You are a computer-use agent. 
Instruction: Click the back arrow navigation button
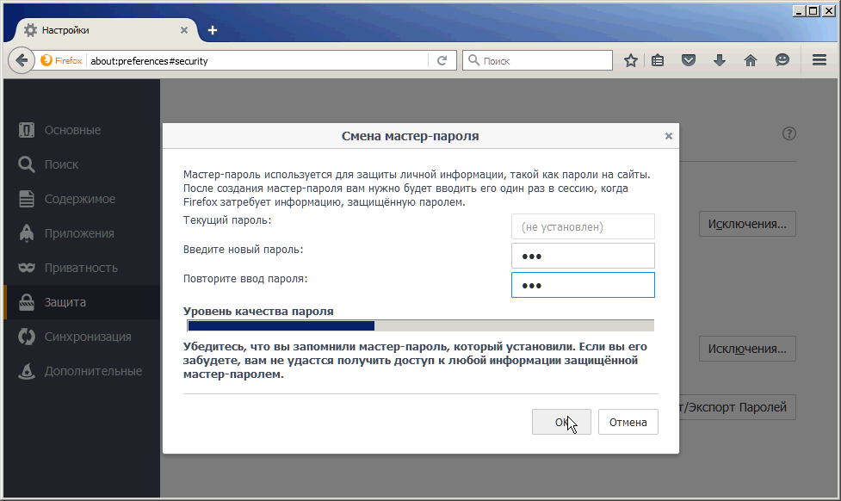coord(21,61)
